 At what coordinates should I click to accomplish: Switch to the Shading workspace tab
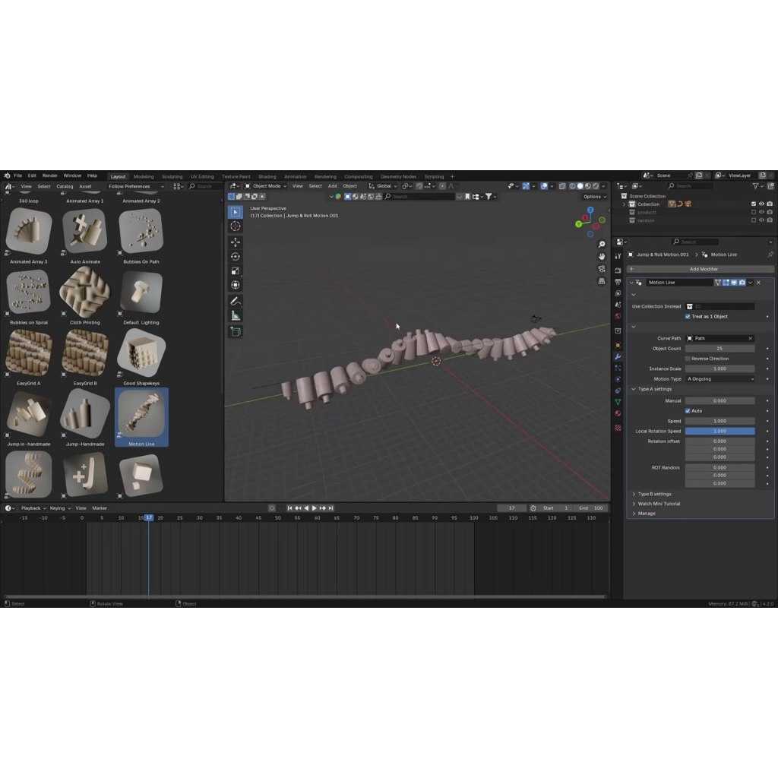267,176
